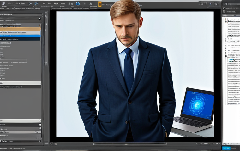Viewport: 240px width, 151px height.
Task: Select the bright blue highlighted list row
Action: coord(20,36)
